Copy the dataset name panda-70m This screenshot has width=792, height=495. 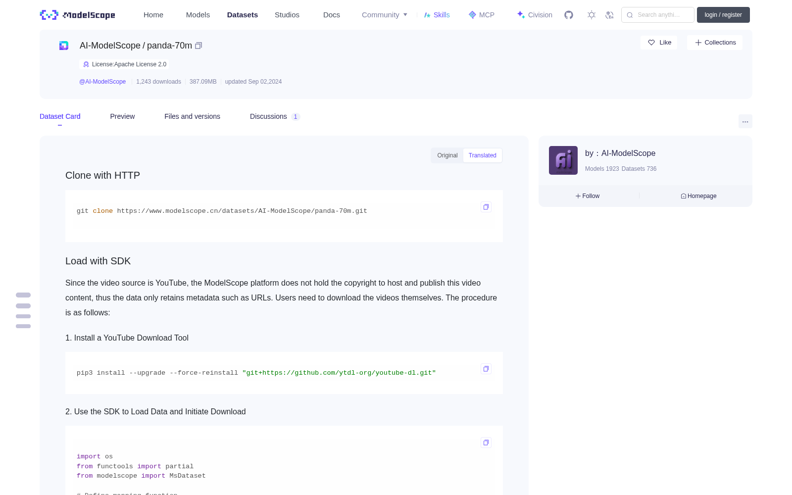click(x=198, y=46)
